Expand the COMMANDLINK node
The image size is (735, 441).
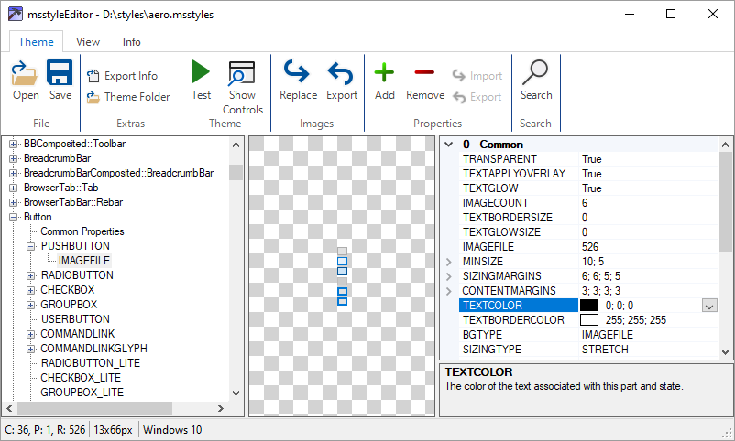click(30, 334)
